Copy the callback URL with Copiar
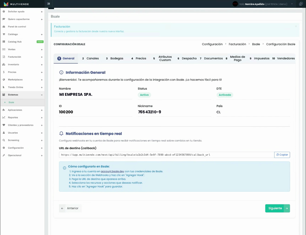 pyautogui.click(x=282, y=155)
